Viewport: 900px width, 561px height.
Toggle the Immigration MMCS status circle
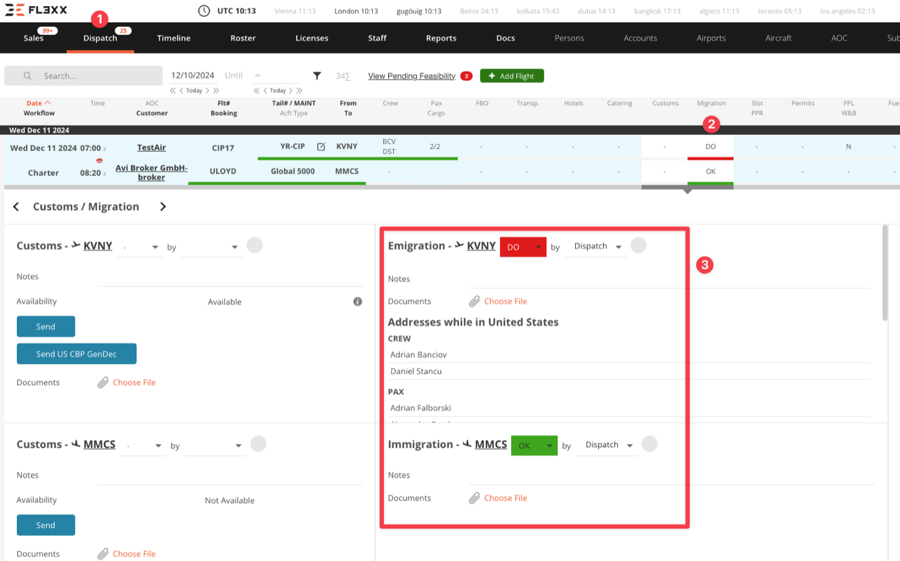(649, 444)
